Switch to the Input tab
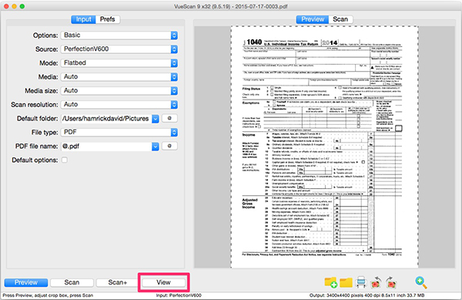This screenshot has width=462, height=300. coord(83,19)
